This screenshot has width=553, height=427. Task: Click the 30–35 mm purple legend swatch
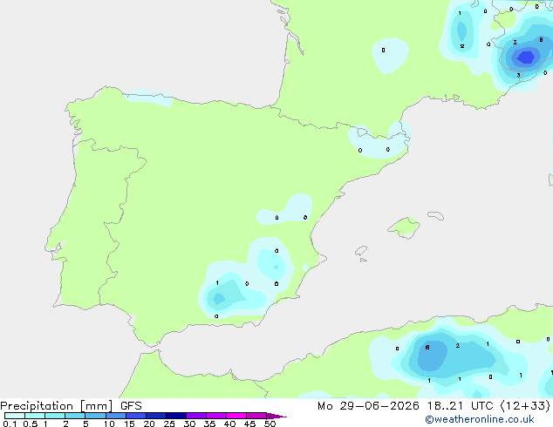click(x=196, y=416)
